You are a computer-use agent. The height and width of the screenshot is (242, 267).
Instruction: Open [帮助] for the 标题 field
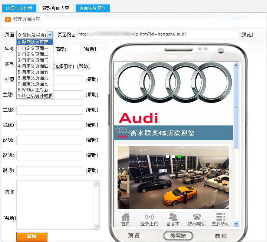click(x=92, y=79)
